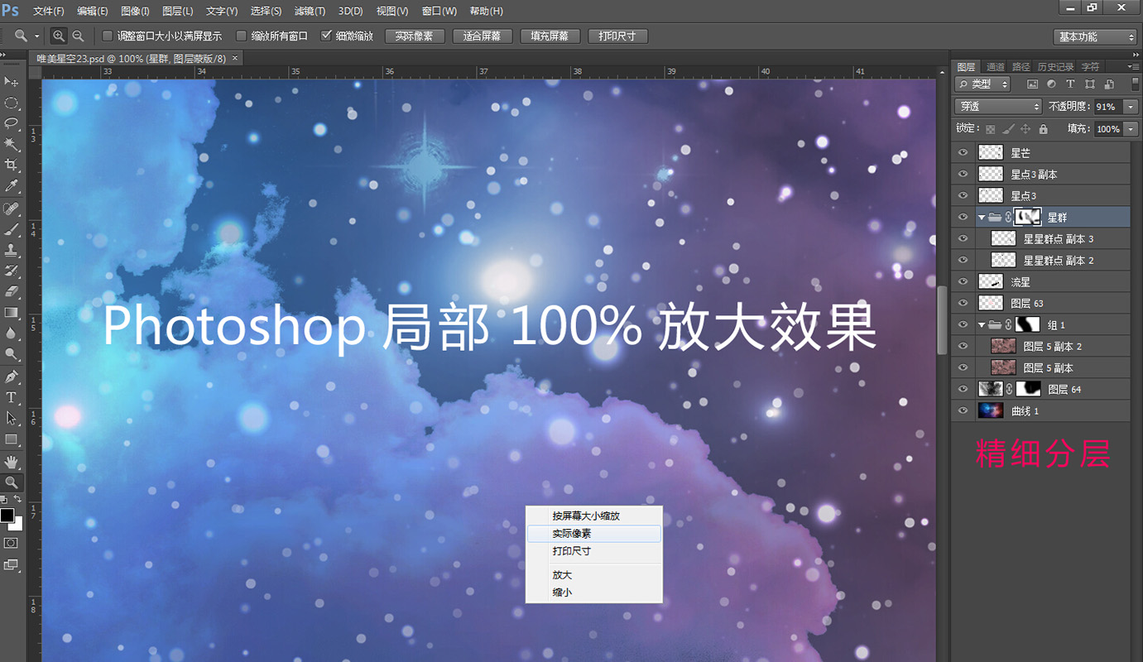Hide the 曲线 1 layer
The height and width of the screenshot is (662, 1143).
pyautogui.click(x=963, y=410)
